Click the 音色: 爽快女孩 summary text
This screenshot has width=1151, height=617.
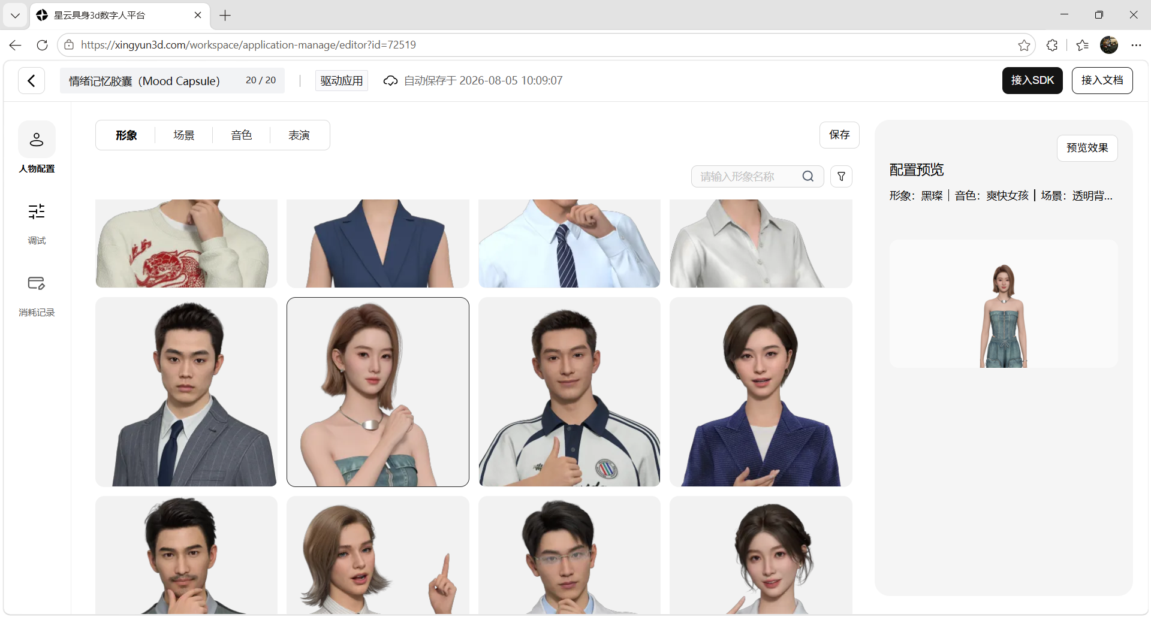(x=992, y=196)
